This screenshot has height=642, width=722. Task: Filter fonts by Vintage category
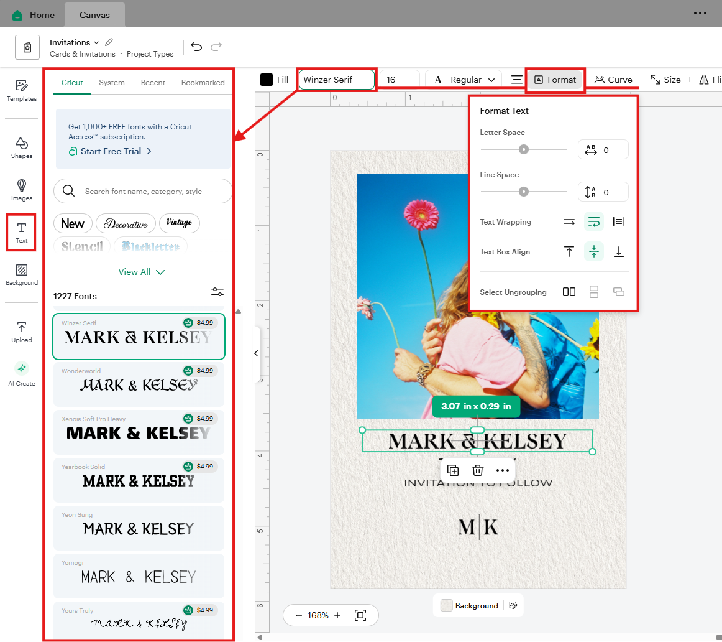179,223
